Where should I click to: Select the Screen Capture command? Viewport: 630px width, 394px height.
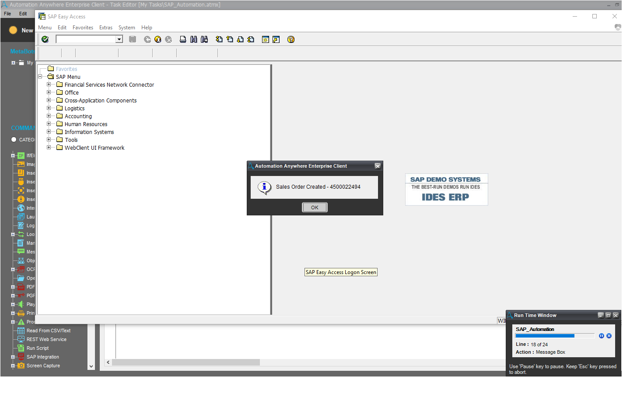click(x=43, y=366)
